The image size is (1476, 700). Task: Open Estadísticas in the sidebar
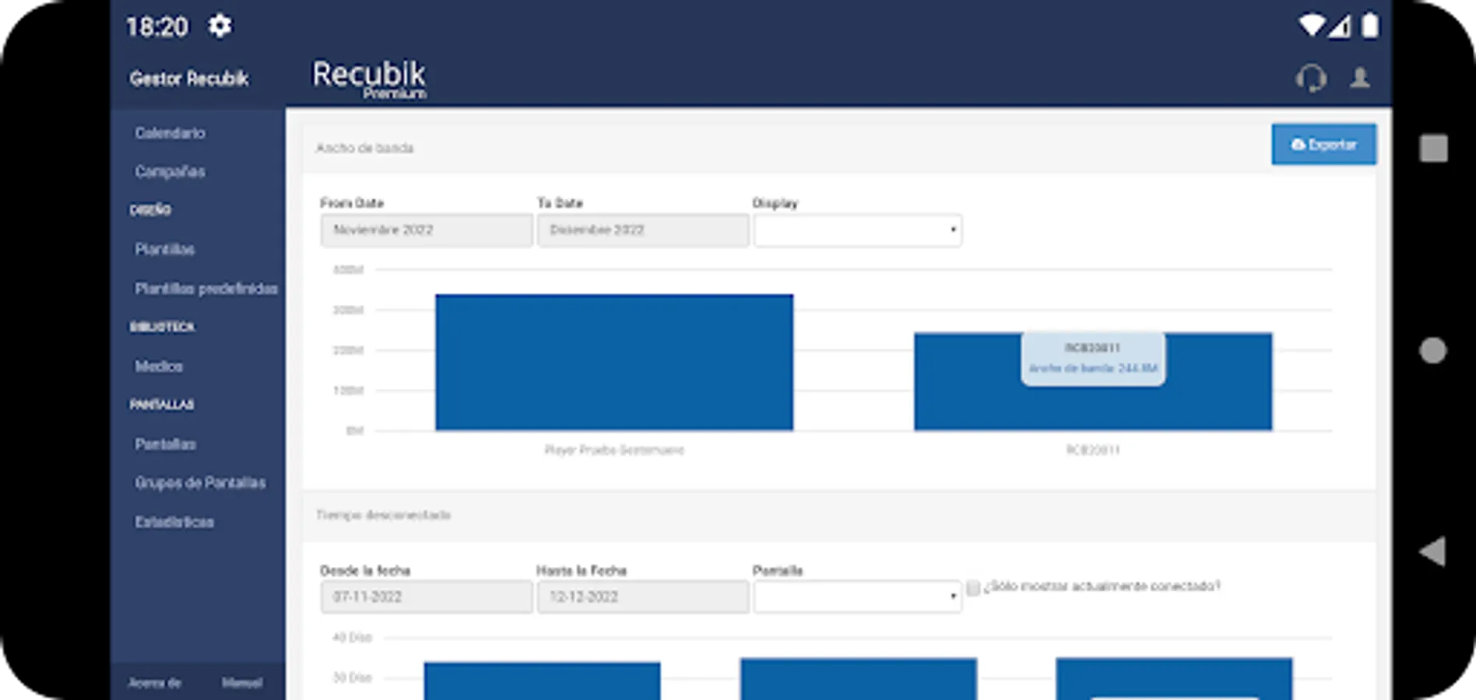pos(174,521)
